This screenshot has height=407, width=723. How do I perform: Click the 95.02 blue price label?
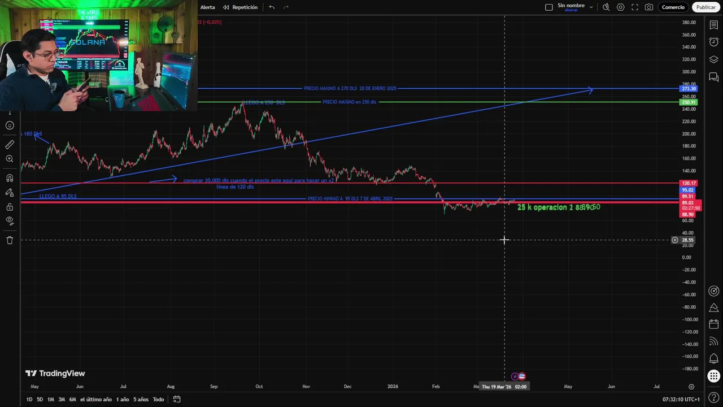689,190
